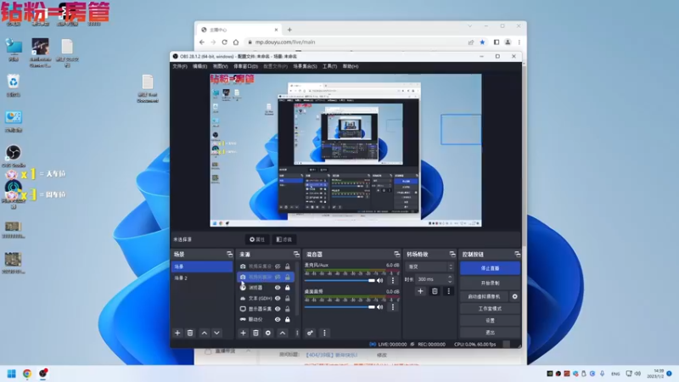
Task: Pop out the Scene Transitions dock
Action: click(x=452, y=254)
